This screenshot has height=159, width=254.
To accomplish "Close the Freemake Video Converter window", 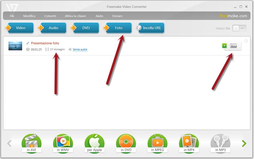I will click(x=246, y=7).
